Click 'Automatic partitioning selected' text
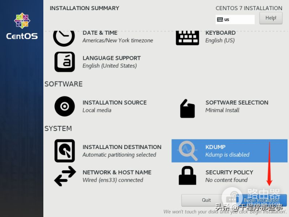Image resolution: width=289 pixels, height=217 pixels. coord(119,155)
